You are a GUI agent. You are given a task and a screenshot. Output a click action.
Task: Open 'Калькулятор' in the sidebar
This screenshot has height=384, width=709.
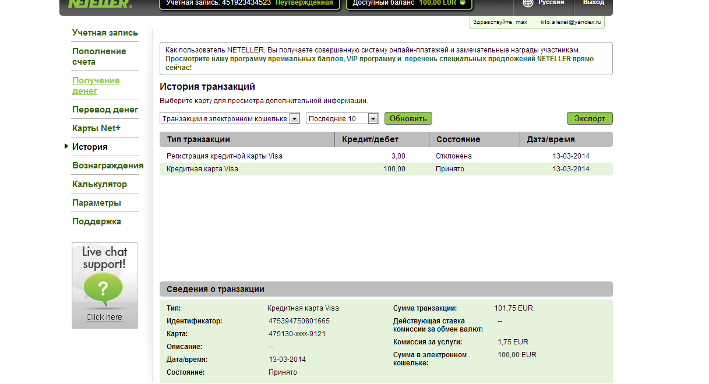(x=100, y=184)
